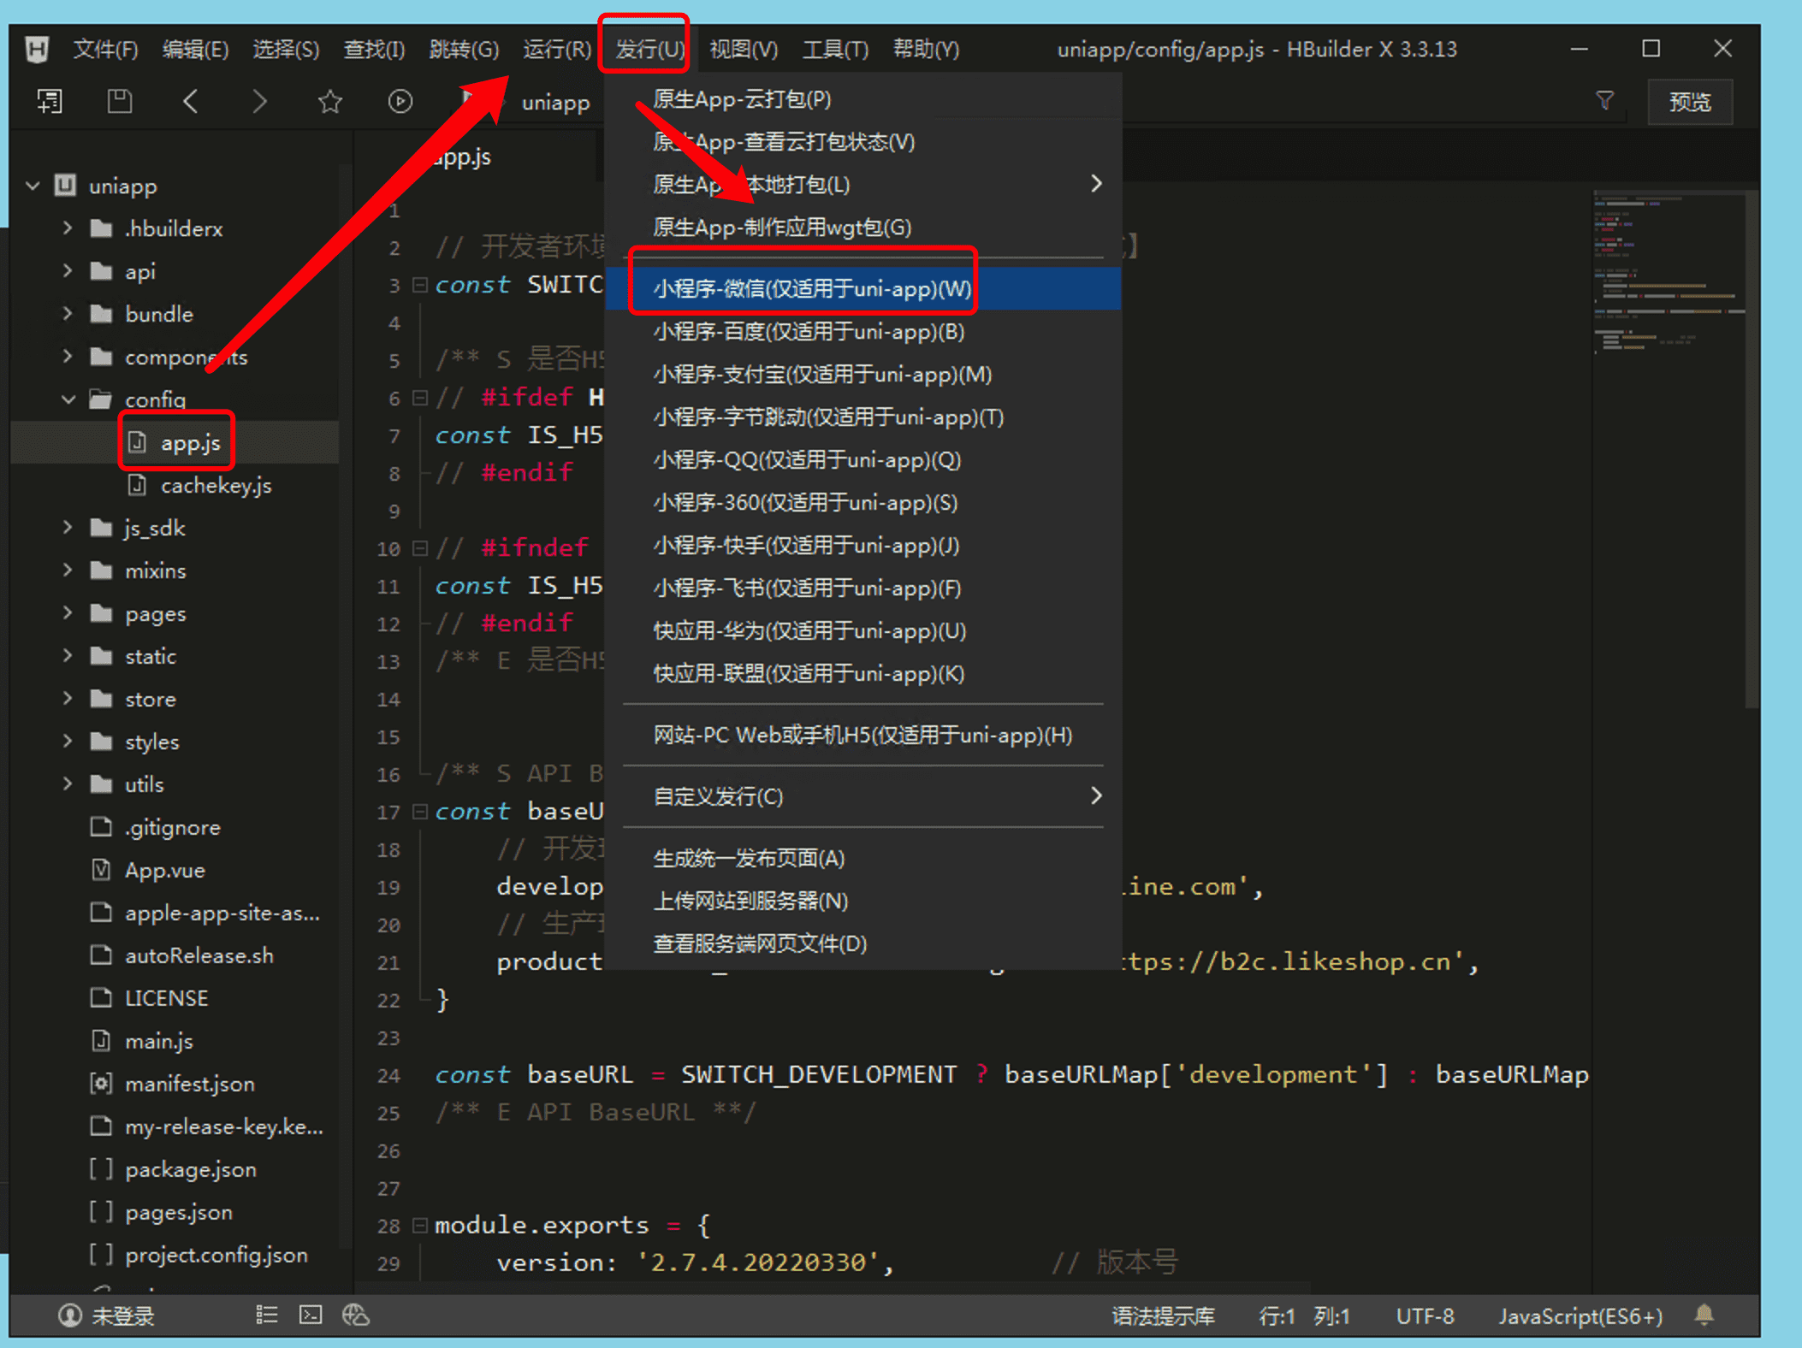Viewport: 1802px width, 1348px height.
Task: Expand the js_sdk folder
Action: [67, 528]
